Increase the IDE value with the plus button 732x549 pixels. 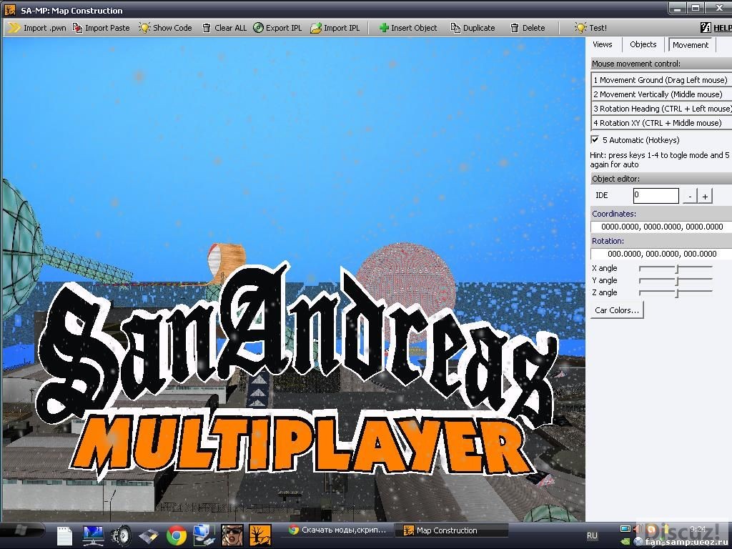[705, 196]
